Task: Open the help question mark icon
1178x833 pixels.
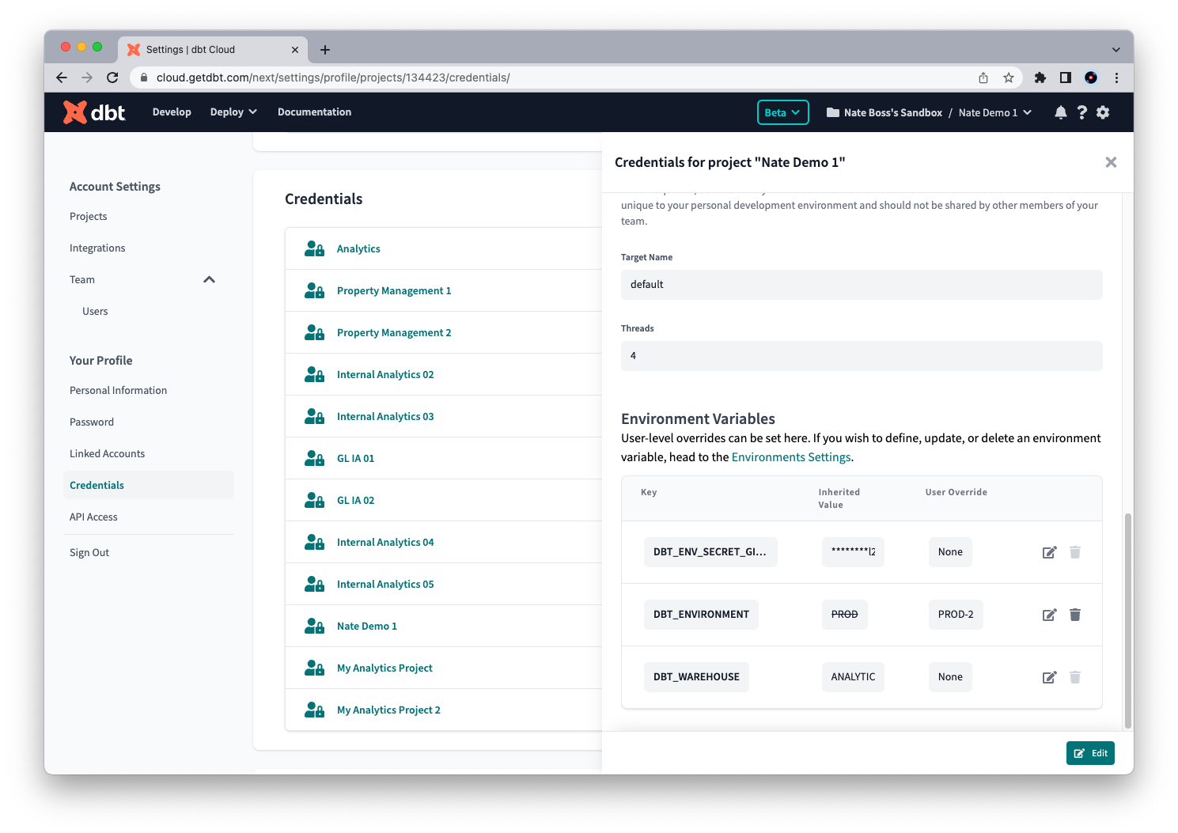Action: (x=1081, y=112)
